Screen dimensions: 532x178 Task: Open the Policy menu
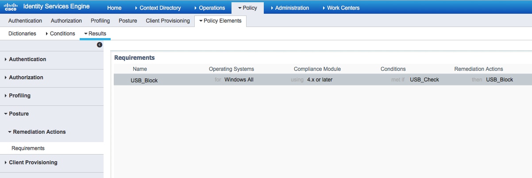[x=247, y=8]
